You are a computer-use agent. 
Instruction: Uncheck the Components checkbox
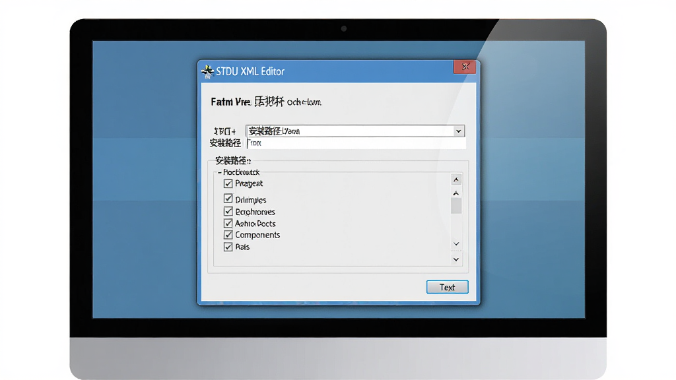[228, 235]
